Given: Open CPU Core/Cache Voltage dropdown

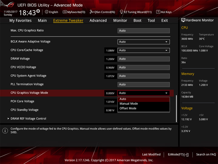Looking at the screenshot, I should pos(144,50).
